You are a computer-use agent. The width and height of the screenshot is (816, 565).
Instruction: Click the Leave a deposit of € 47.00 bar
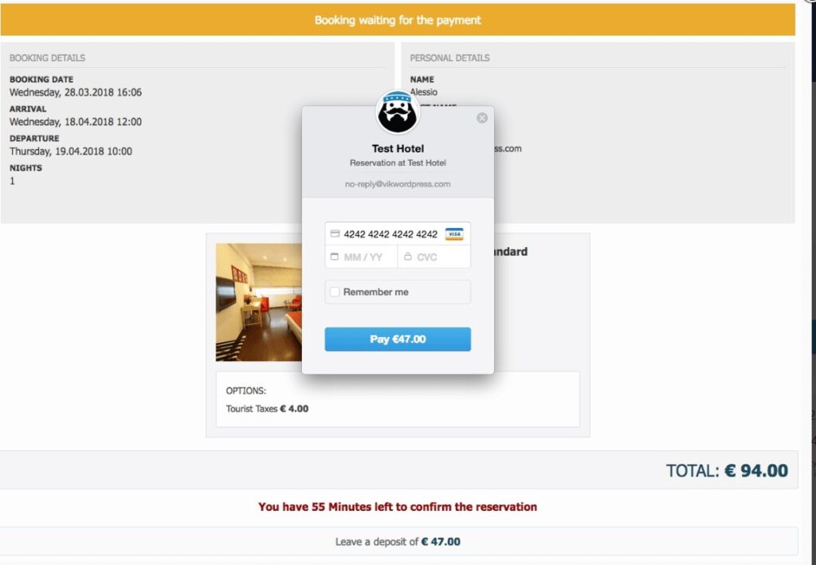tap(398, 542)
